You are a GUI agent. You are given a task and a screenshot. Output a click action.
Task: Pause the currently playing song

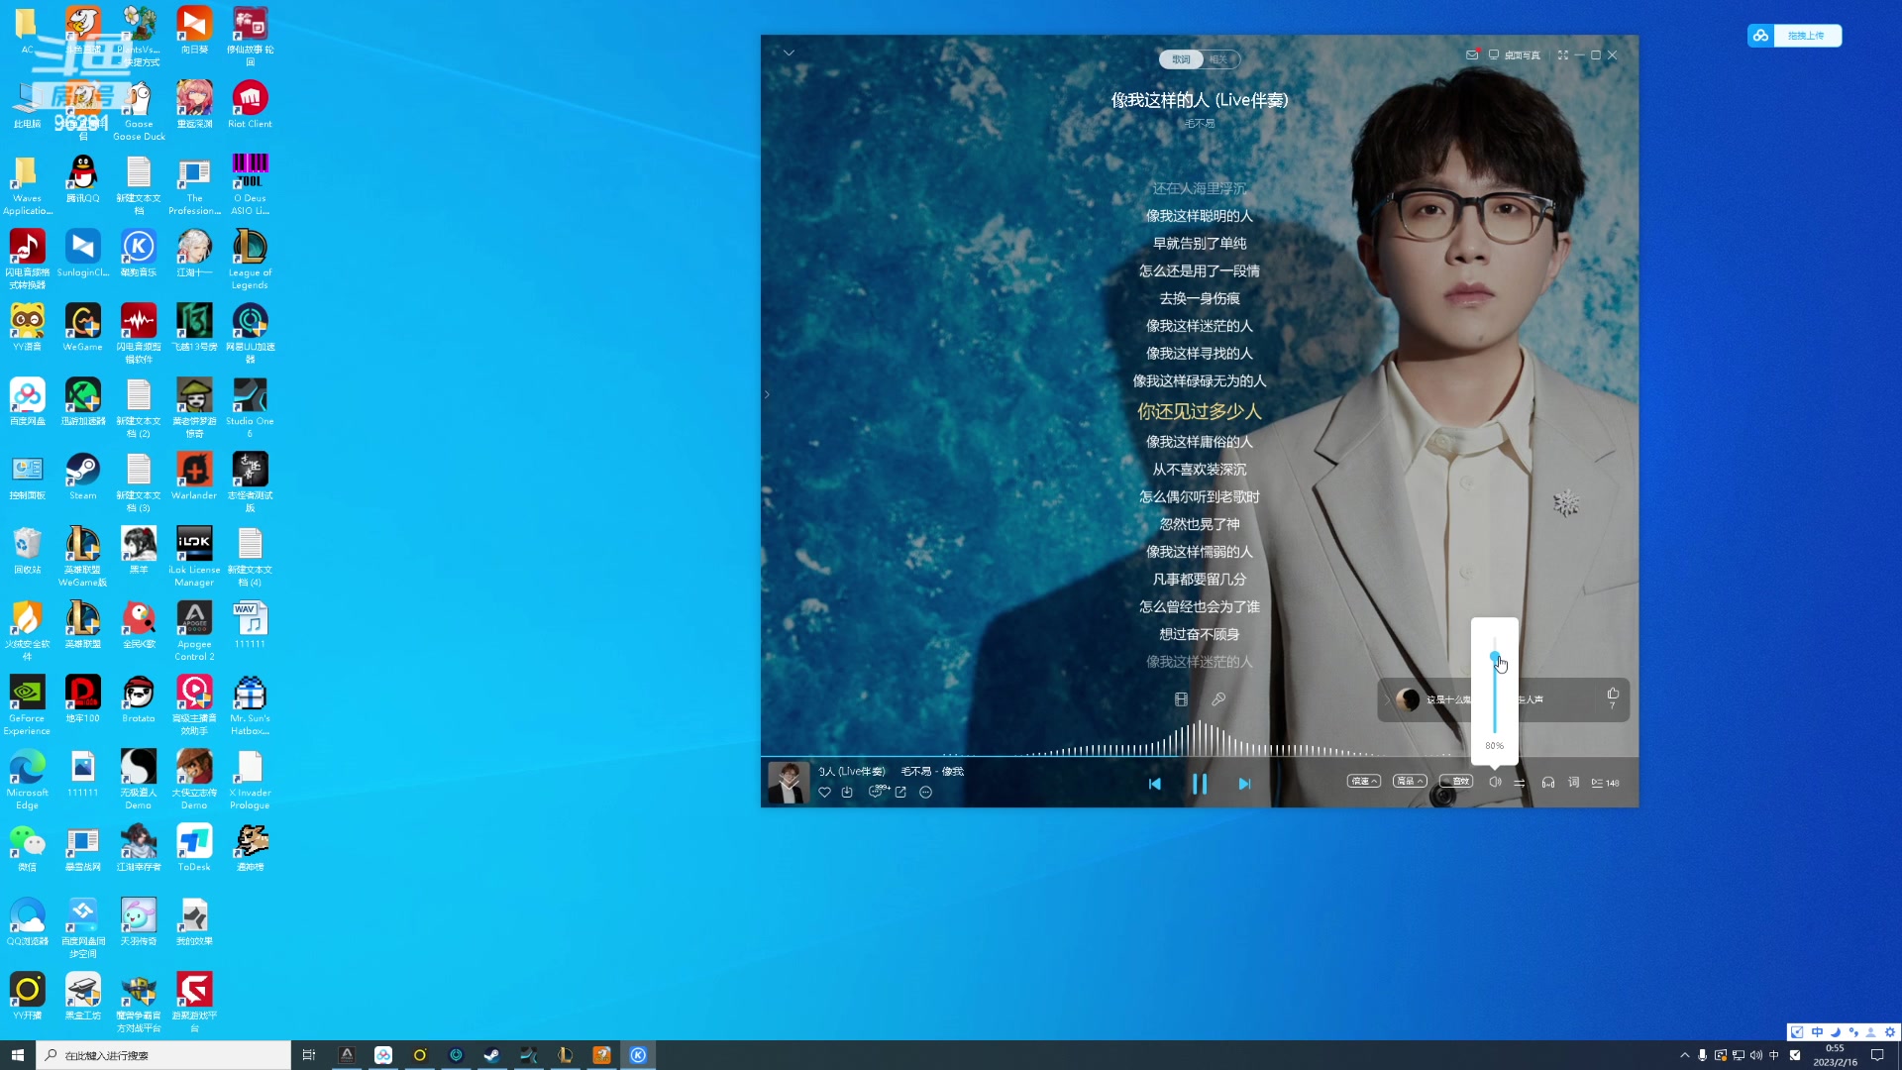1200,784
